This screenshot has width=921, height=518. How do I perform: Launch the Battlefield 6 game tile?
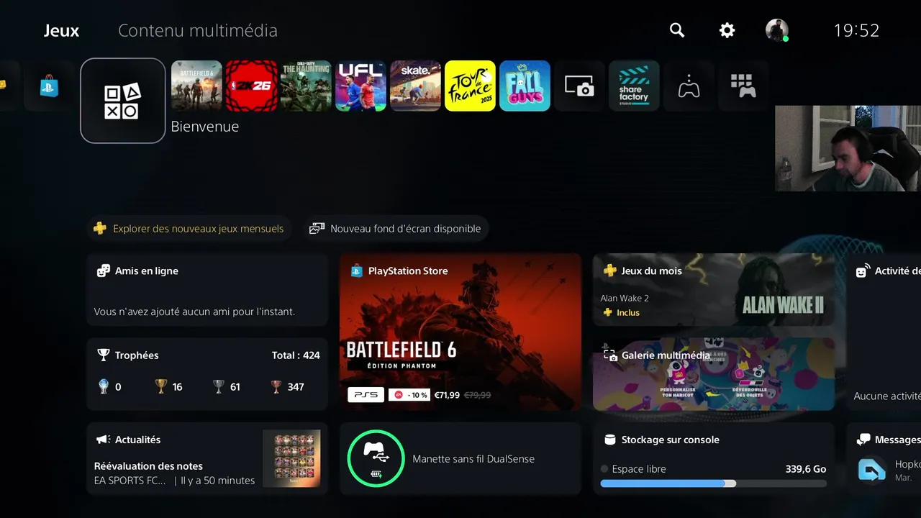196,86
